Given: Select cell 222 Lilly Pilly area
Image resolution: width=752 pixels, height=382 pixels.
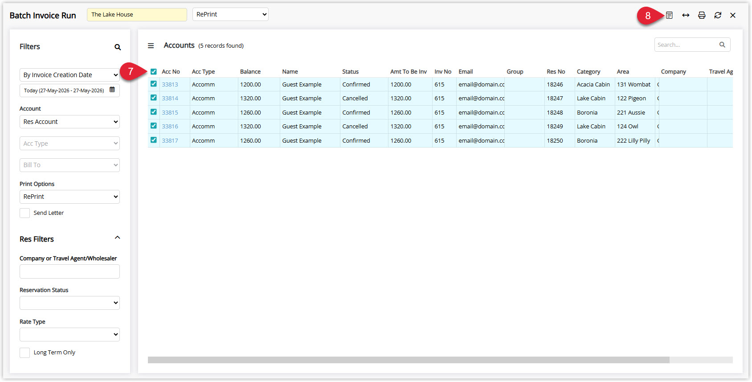Looking at the screenshot, I should click(635, 140).
